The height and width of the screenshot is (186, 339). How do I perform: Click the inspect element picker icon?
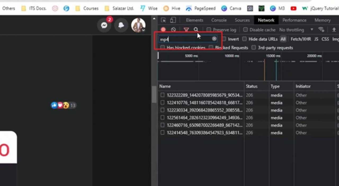pyautogui.click(x=163, y=20)
